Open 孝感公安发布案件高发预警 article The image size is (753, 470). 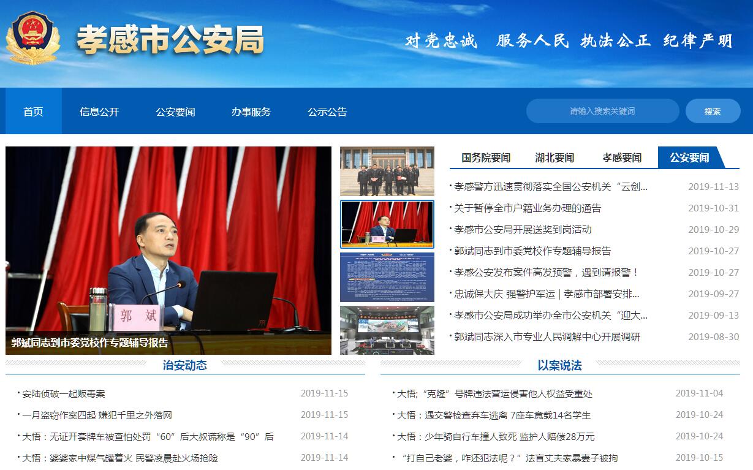[x=547, y=273]
